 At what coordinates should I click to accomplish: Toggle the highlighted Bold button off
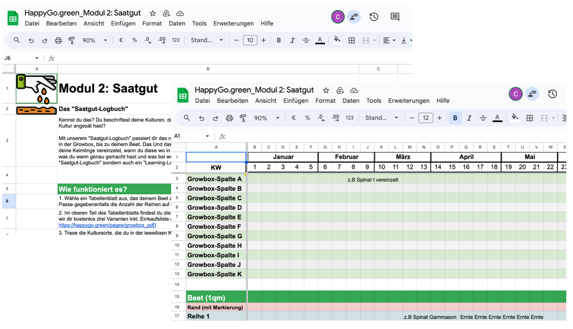[455, 118]
